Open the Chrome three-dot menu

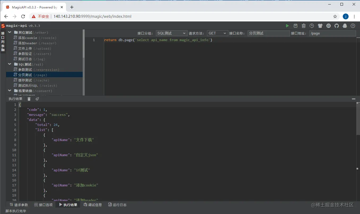click(354, 16)
